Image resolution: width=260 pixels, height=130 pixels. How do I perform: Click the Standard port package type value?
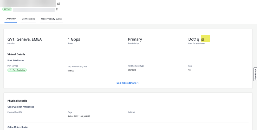(132, 70)
